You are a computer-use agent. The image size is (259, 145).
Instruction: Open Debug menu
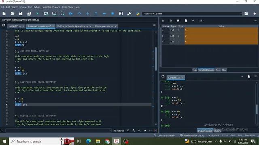point(37,7)
